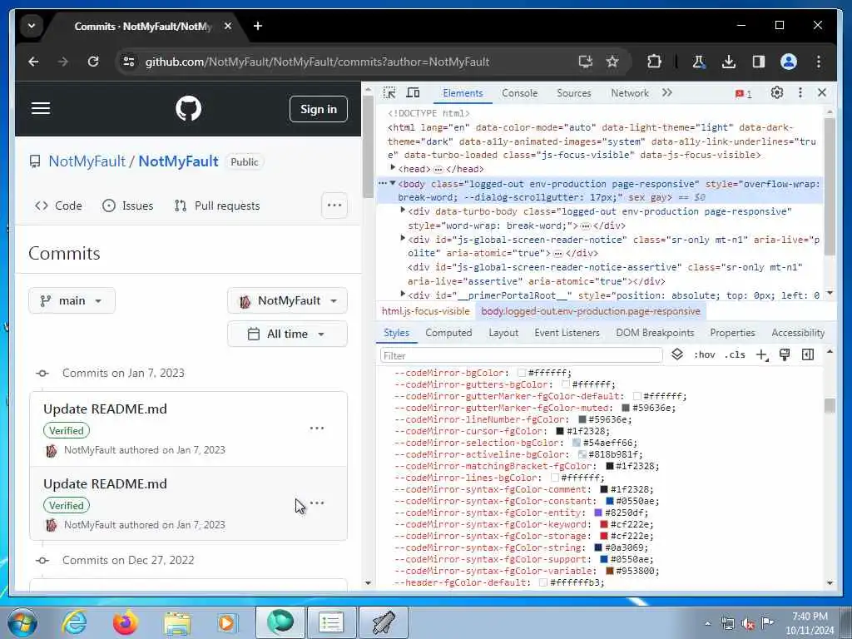
Task: Click color swatch for codeMirror-syntax-fgColor-variable
Action: click(609, 571)
